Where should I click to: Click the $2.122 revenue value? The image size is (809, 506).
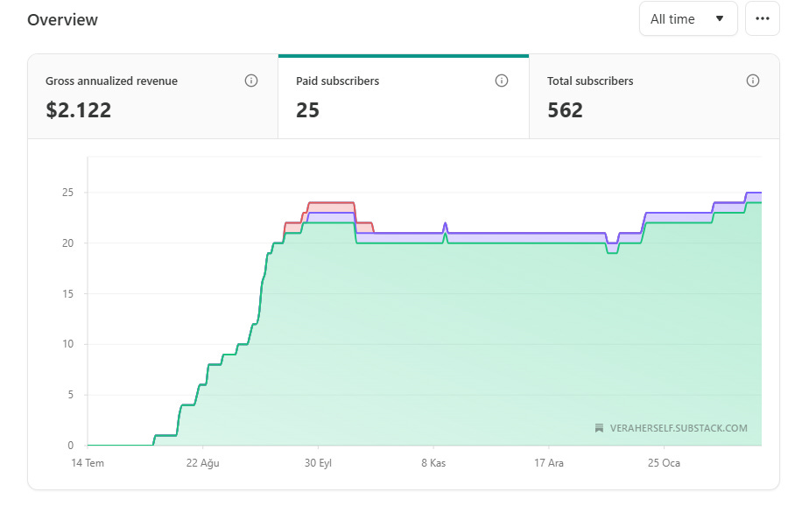[x=79, y=110]
